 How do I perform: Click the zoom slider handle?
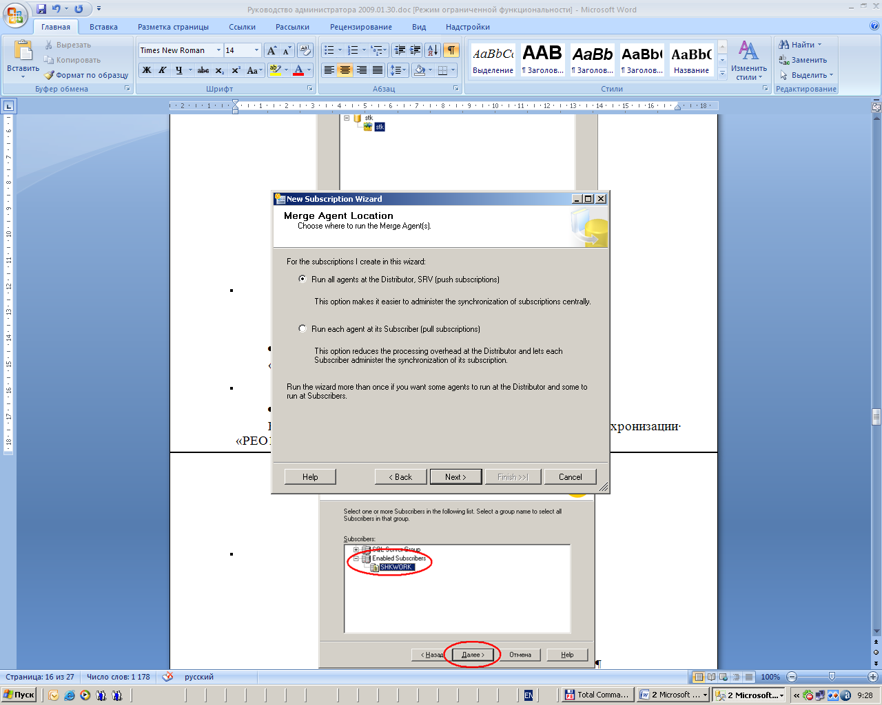(832, 677)
